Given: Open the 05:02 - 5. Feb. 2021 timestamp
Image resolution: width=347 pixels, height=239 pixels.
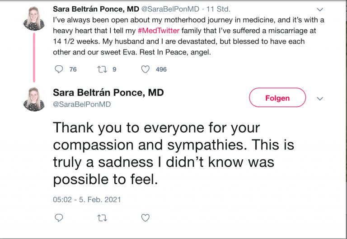Looking at the screenshot, I should point(87,199).
